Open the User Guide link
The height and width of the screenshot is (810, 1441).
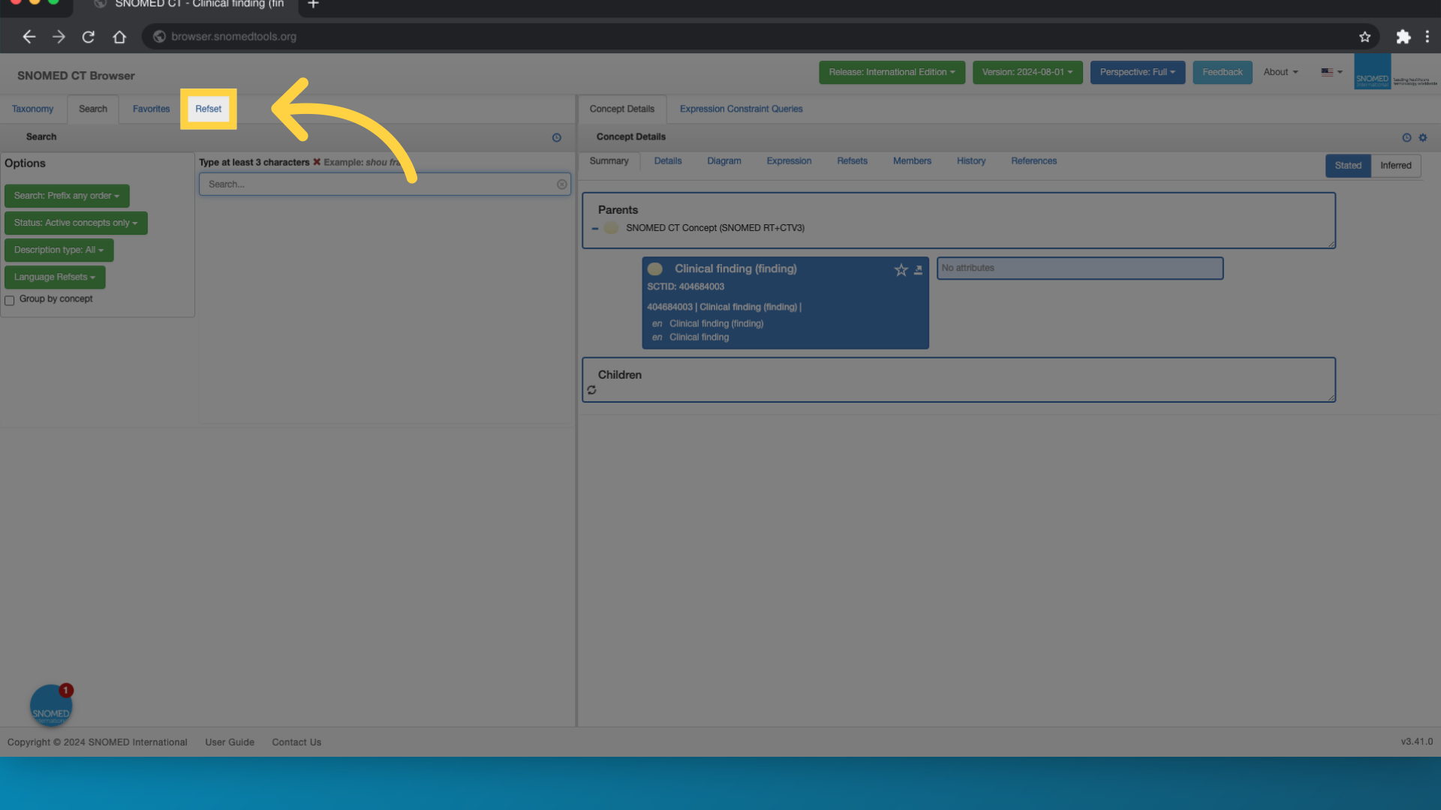tap(230, 742)
